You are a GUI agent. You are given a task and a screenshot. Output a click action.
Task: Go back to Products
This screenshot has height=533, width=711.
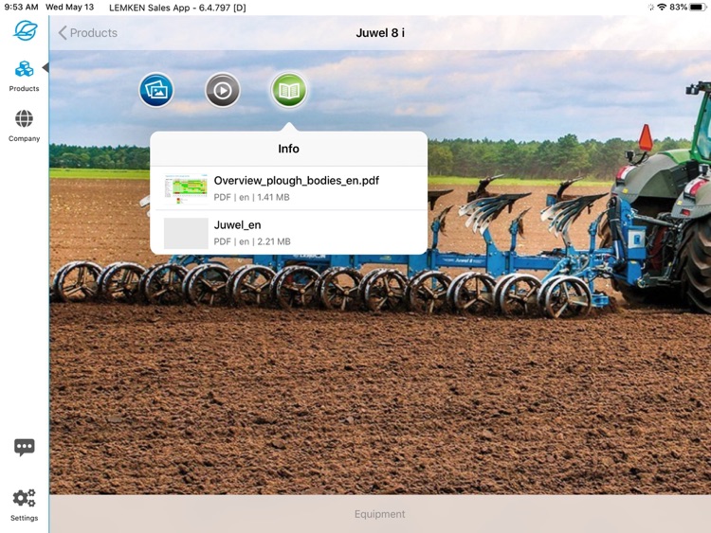click(88, 32)
